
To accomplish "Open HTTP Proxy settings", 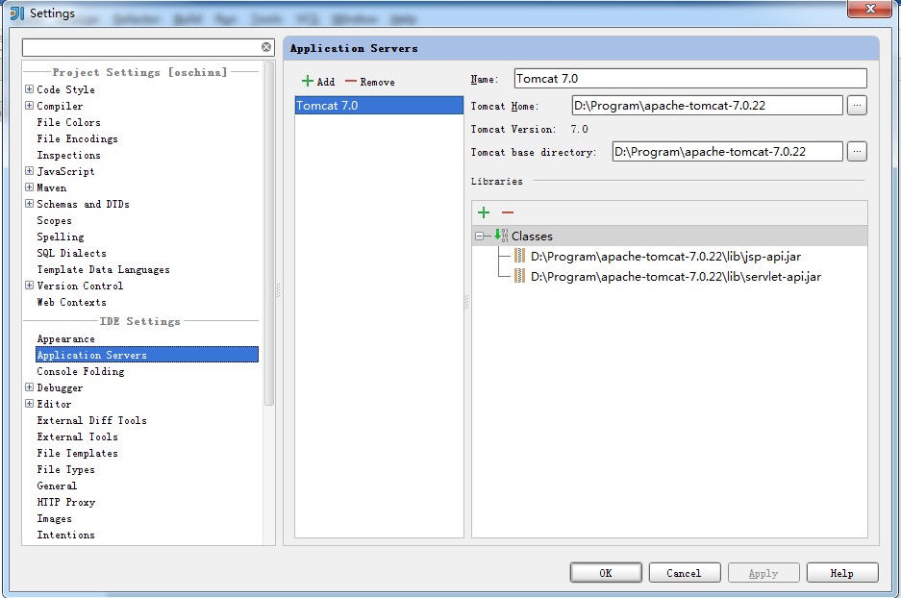I will [x=65, y=502].
